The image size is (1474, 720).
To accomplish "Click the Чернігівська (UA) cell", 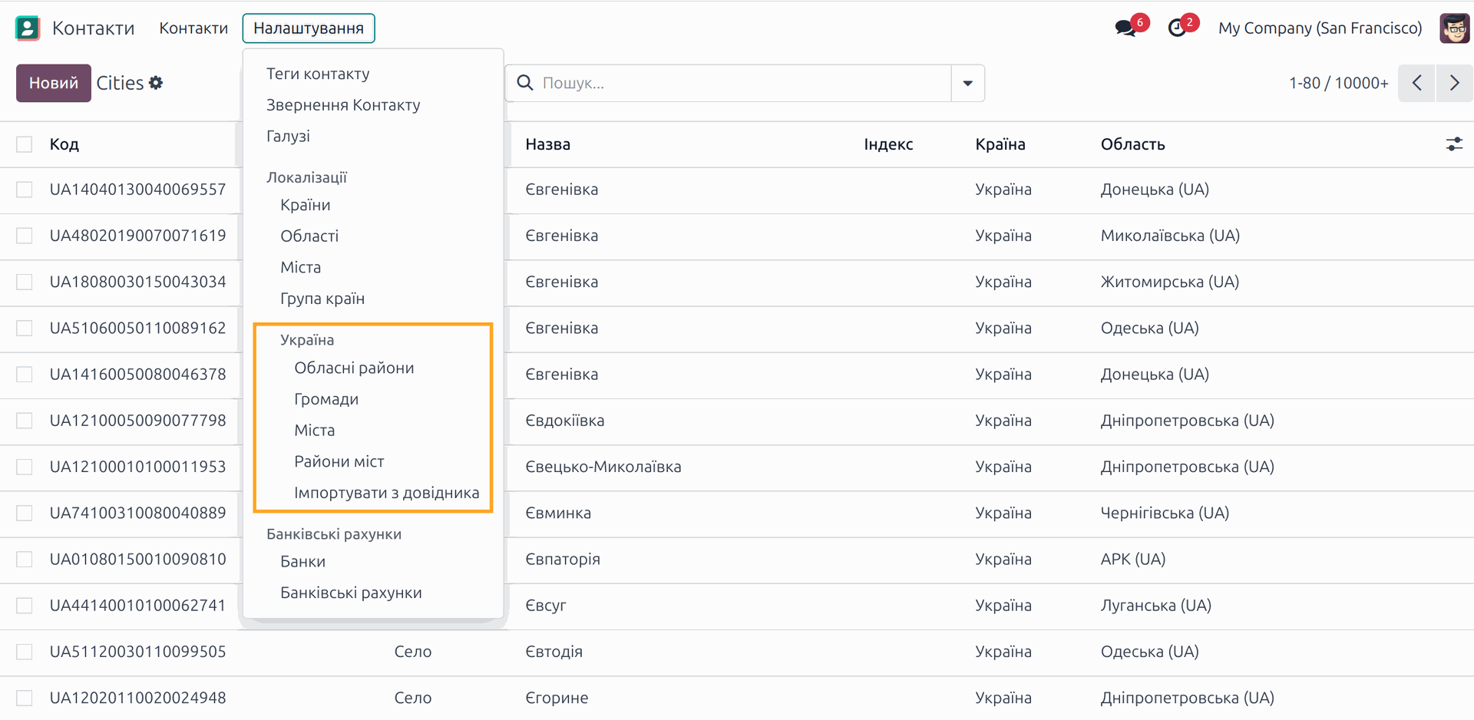I will coord(1165,513).
